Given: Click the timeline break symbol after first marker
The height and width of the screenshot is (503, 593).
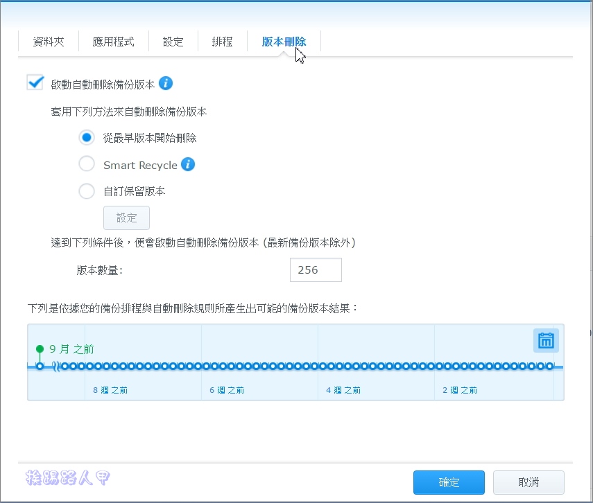Looking at the screenshot, I should (56, 367).
